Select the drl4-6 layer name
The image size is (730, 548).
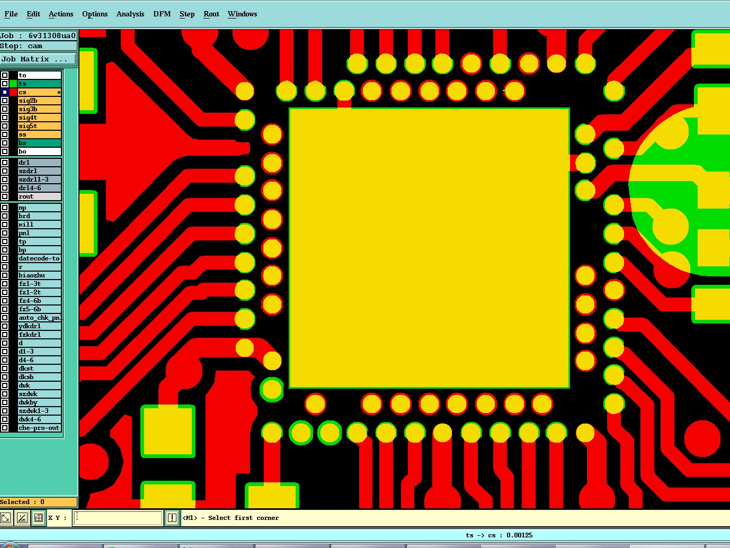[40, 188]
